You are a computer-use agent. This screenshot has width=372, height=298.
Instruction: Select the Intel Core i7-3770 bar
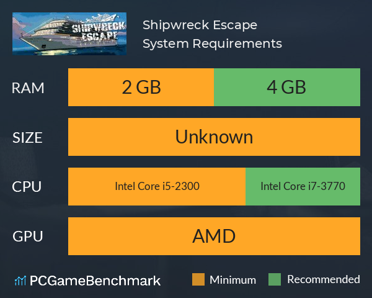coord(303,186)
